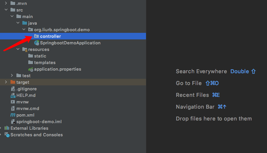Image resolution: width=267 pixels, height=153 pixels.
Task: Click the .gitignore file icon
Action: click(13, 89)
